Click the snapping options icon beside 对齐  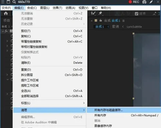pyautogui.click(x=154, y=14)
